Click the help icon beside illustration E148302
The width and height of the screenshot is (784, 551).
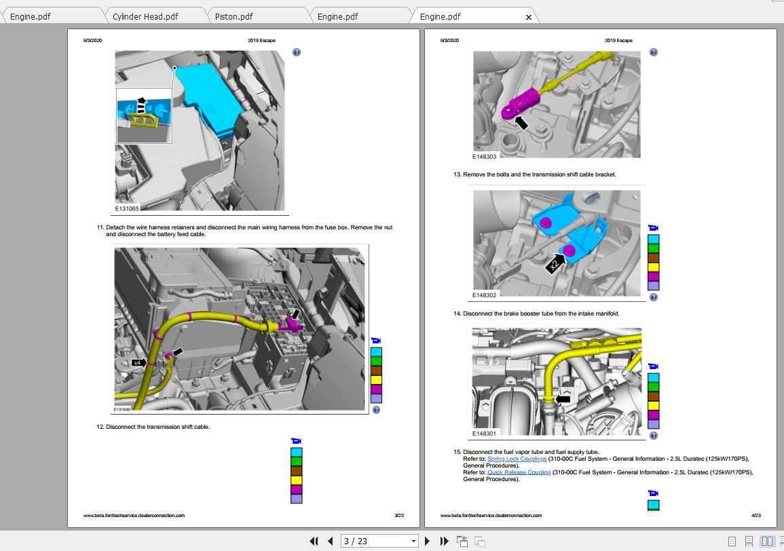(x=654, y=297)
